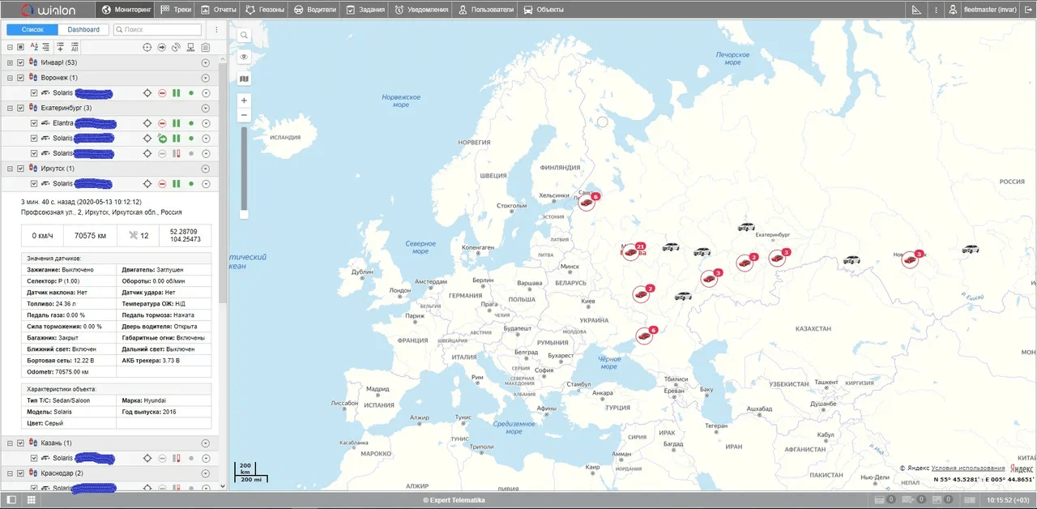Screen dimensions: 1037x509
Task: Click the map search magnifier icon
Action: (245, 36)
